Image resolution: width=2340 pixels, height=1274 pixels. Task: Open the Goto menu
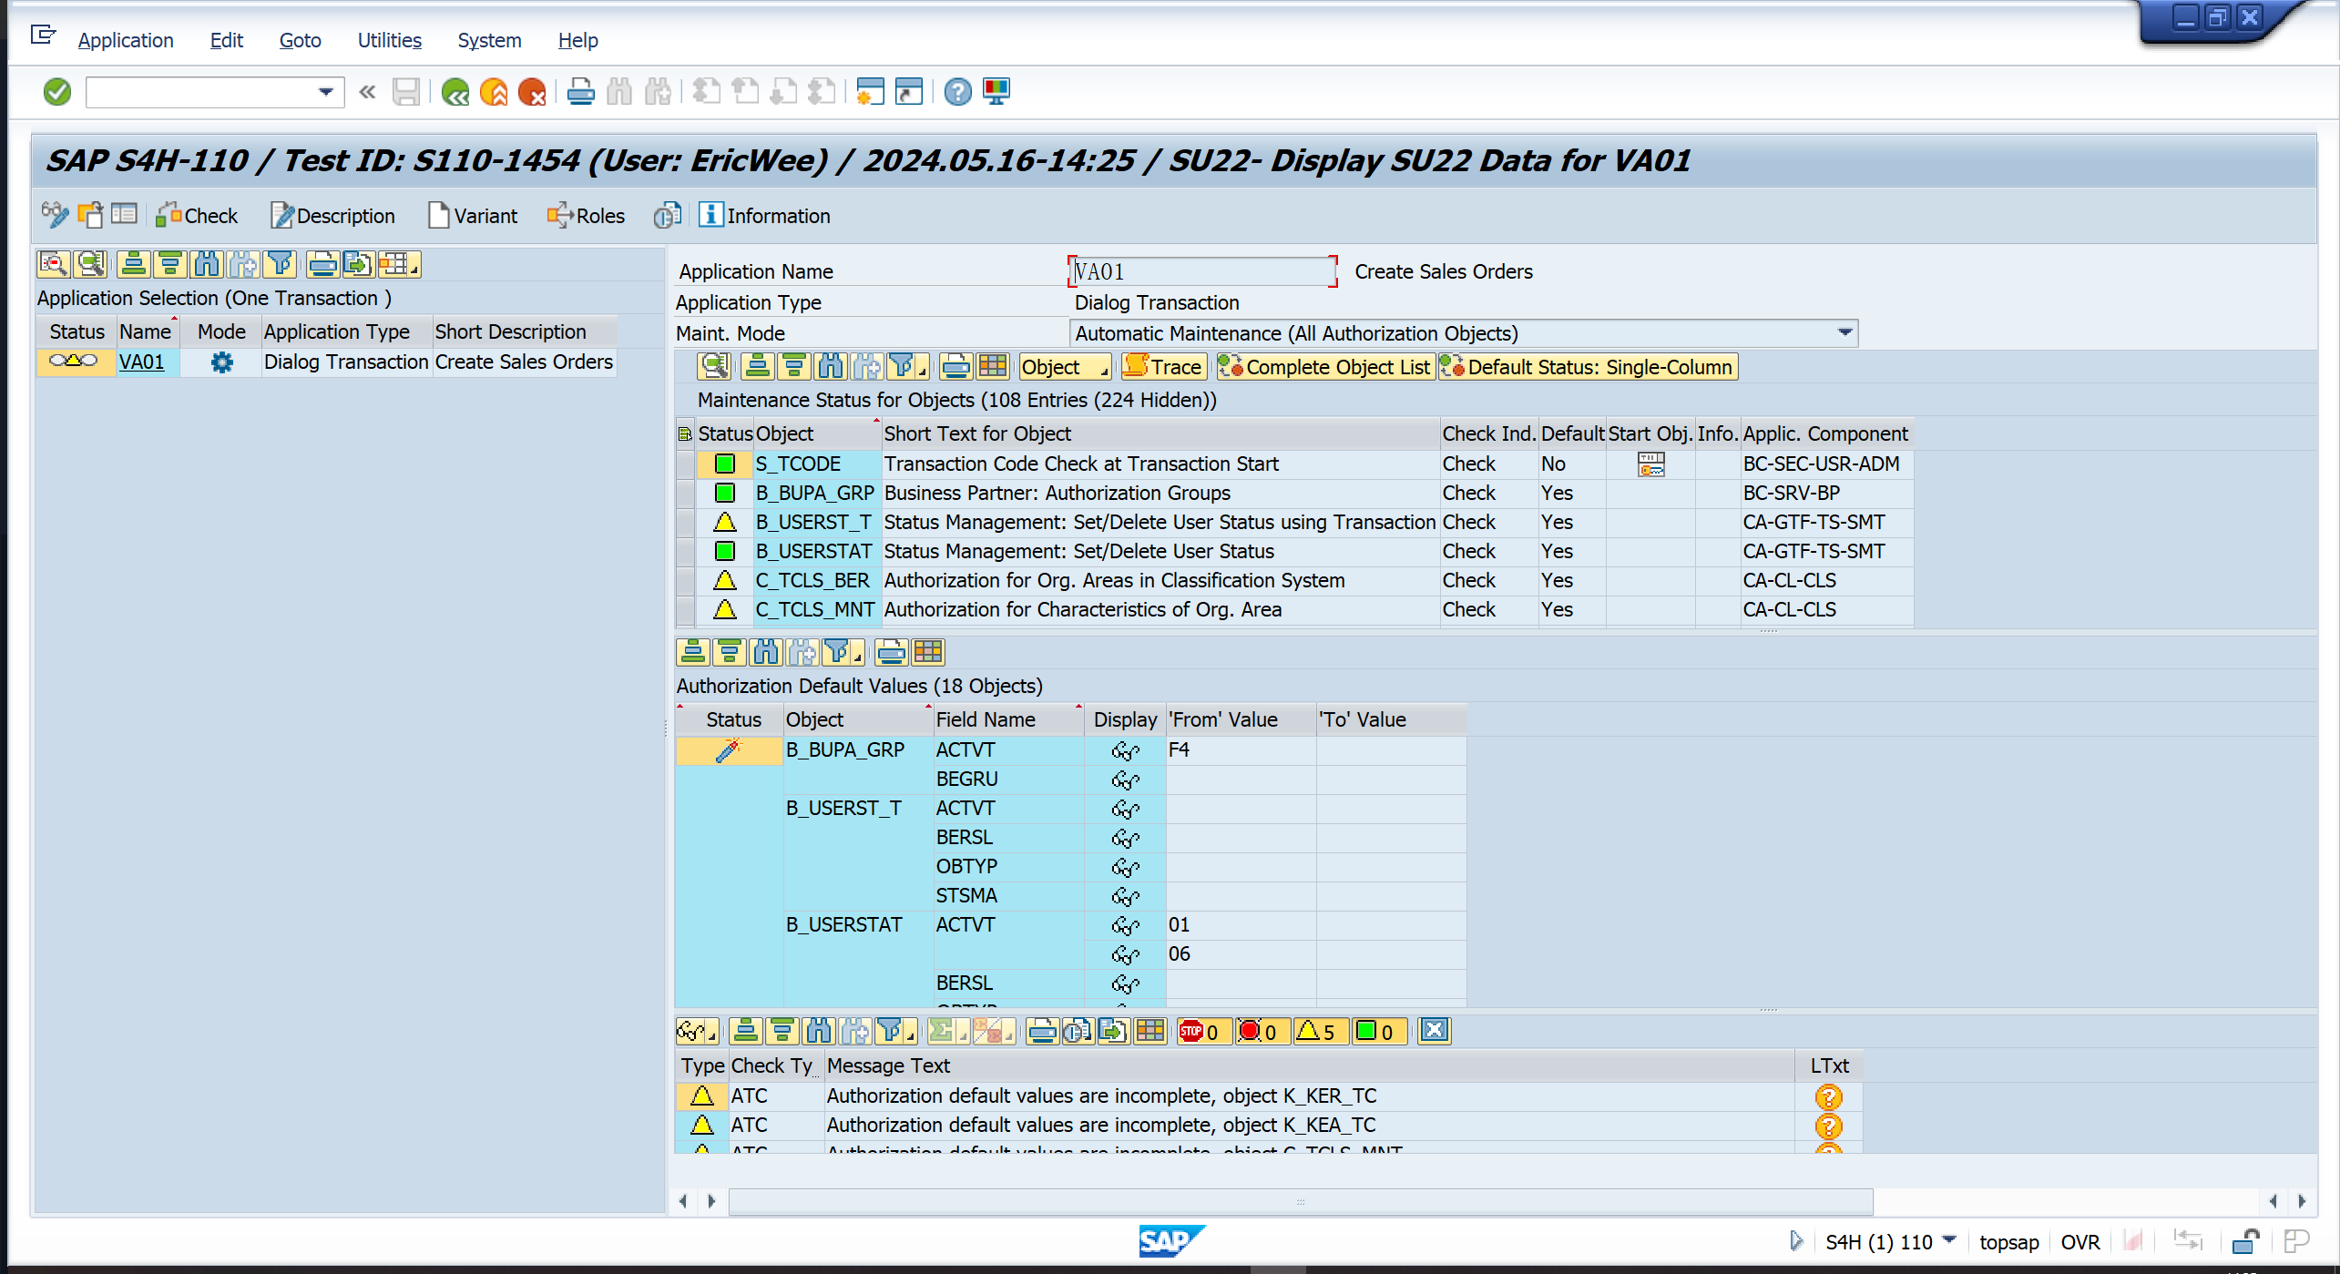pos(300,40)
